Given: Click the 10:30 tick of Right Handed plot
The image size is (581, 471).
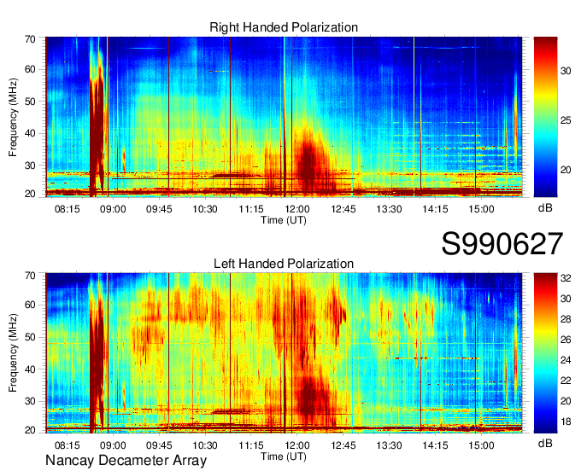Looking at the screenshot, I should click(x=205, y=209).
